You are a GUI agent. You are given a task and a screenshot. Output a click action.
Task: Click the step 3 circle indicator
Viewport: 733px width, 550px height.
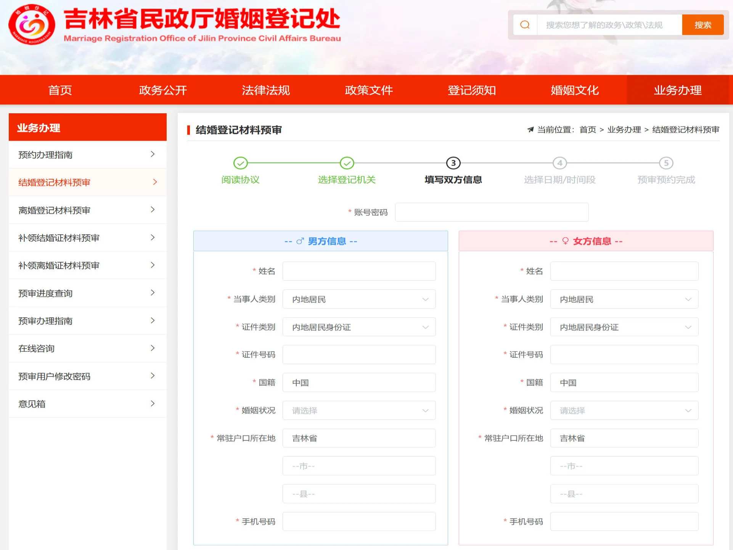point(453,163)
